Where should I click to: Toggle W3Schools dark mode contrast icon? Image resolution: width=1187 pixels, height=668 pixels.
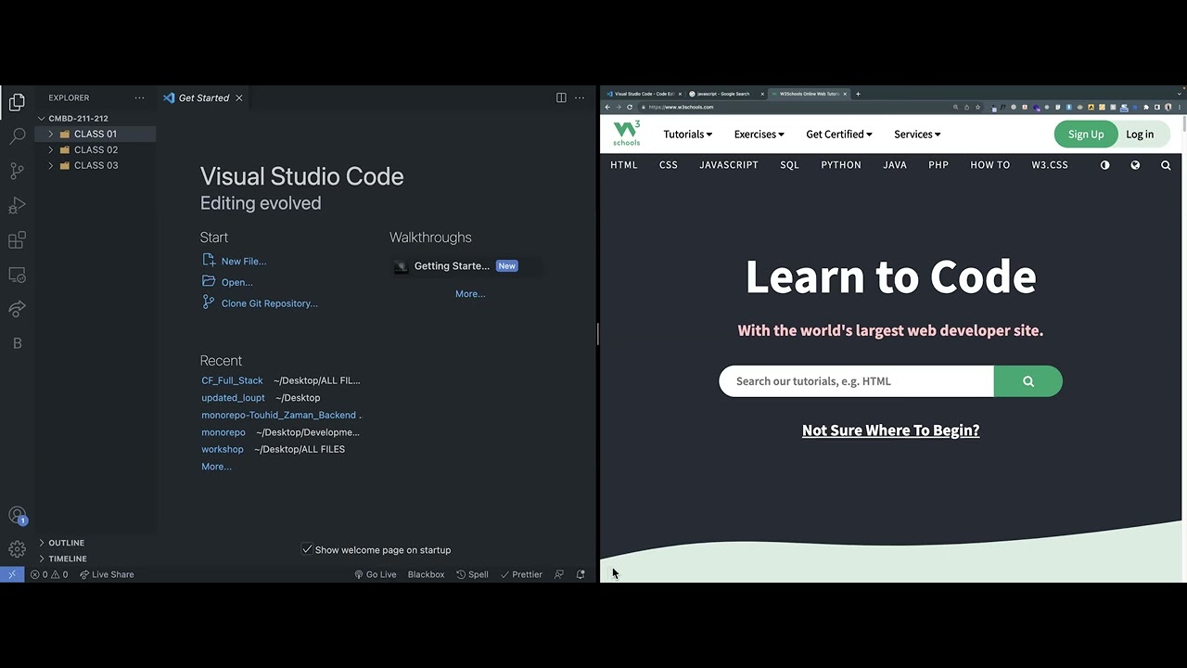pos(1104,165)
